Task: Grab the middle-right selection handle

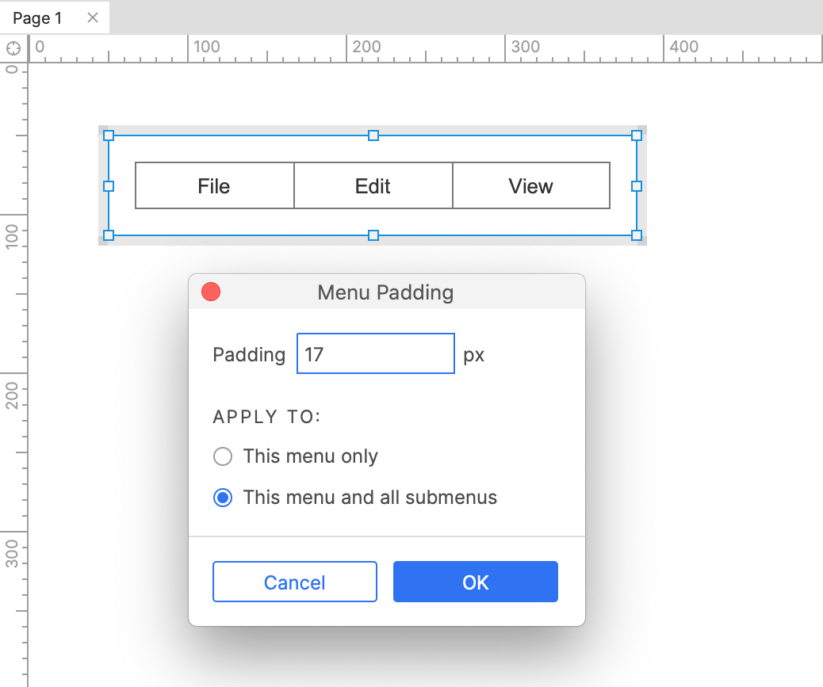Action: [637, 186]
